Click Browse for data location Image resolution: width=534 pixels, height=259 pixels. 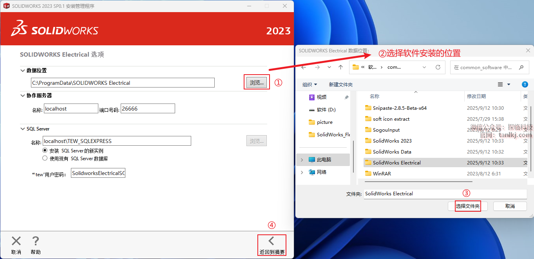coord(257,82)
